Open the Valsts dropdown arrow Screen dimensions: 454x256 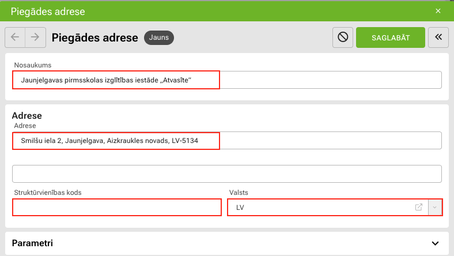[435, 208]
